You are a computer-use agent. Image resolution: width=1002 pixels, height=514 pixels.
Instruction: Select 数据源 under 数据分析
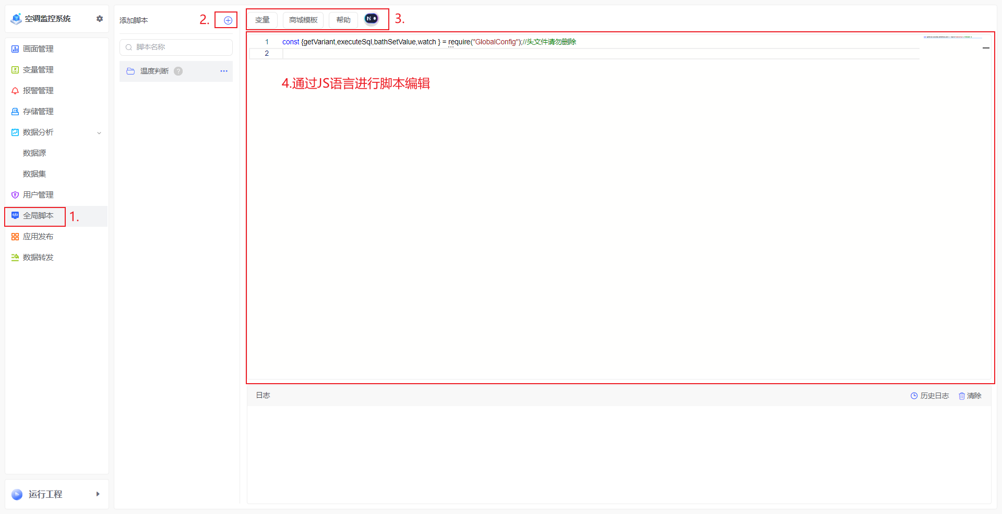[34, 153]
